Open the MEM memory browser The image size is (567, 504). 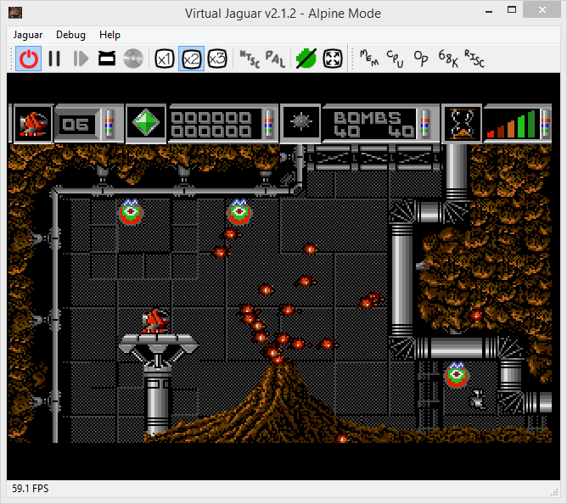click(369, 59)
